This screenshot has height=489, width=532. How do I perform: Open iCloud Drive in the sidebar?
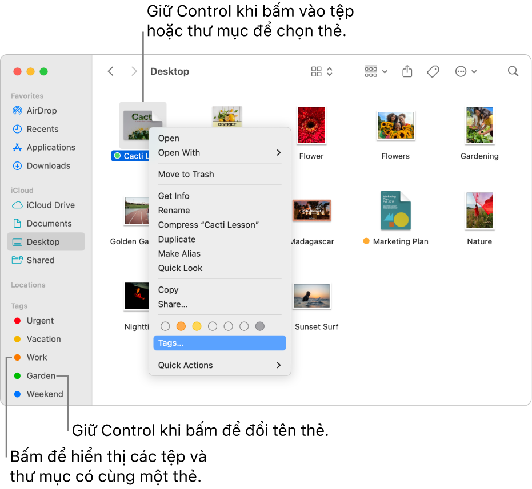[x=46, y=205]
